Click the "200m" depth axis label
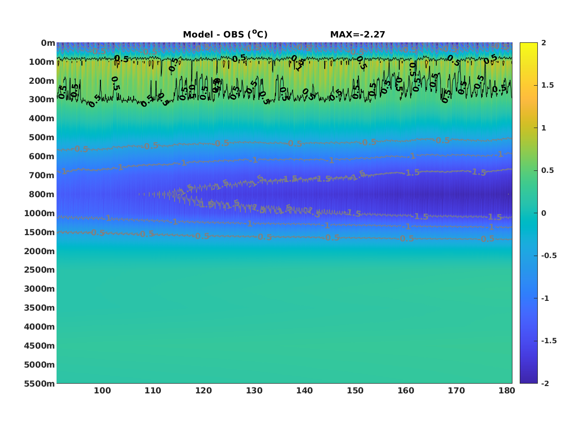 tap(42, 81)
